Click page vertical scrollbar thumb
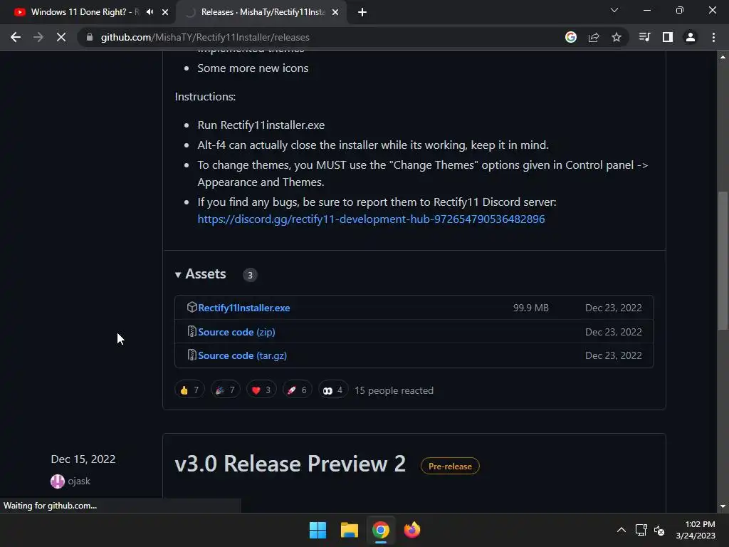 (x=723, y=261)
